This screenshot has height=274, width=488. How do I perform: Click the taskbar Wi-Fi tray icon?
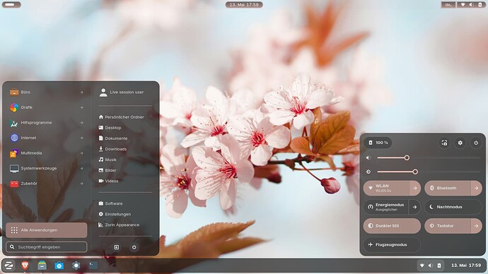pos(422,266)
